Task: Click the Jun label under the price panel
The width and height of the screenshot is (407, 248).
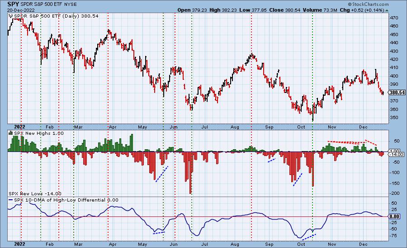Action: coord(174,127)
